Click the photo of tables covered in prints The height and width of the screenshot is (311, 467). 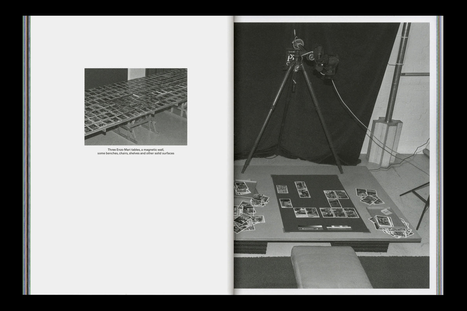tap(136, 107)
